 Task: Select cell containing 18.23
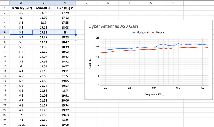point(65,37)
